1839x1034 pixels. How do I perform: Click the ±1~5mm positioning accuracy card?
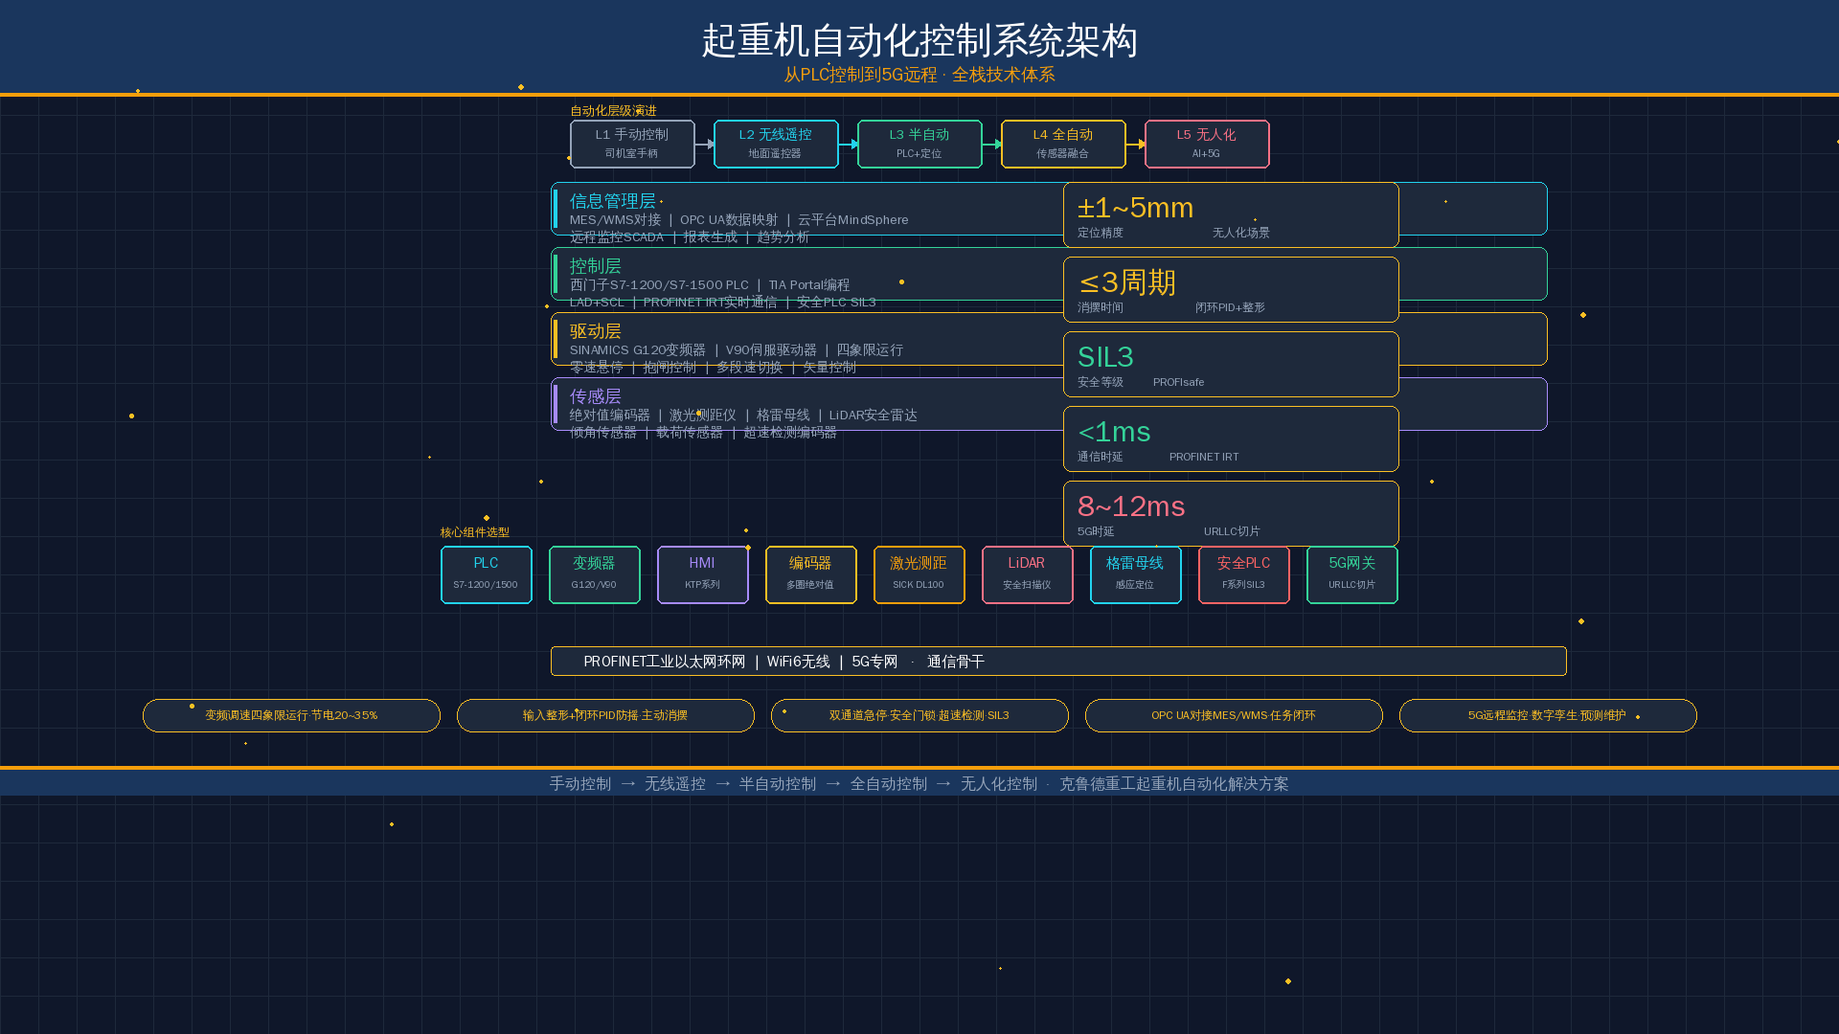(x=1231, y=214)
